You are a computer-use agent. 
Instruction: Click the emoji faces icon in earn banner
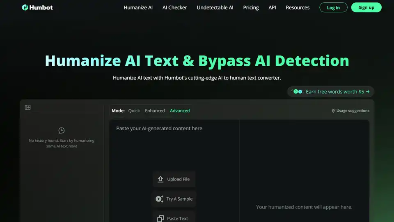point(298,92)
